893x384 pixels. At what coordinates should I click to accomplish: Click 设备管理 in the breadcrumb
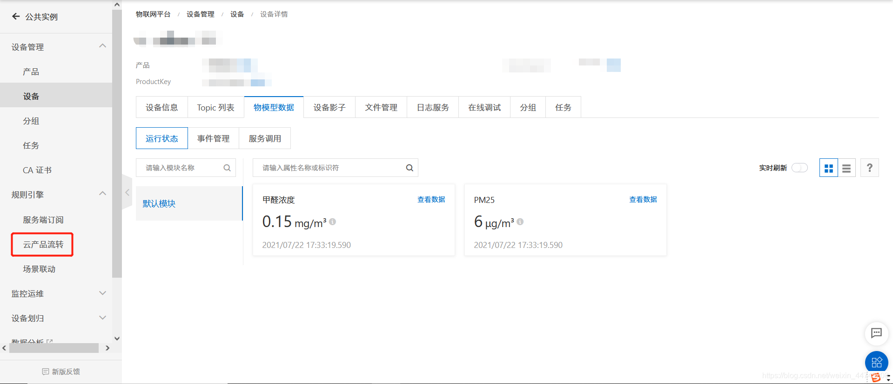201,14
